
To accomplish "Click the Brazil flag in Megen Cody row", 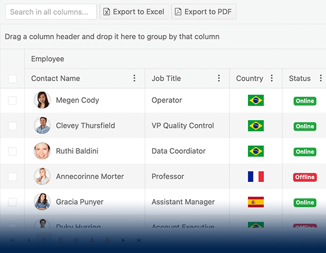I will (256, 100).
